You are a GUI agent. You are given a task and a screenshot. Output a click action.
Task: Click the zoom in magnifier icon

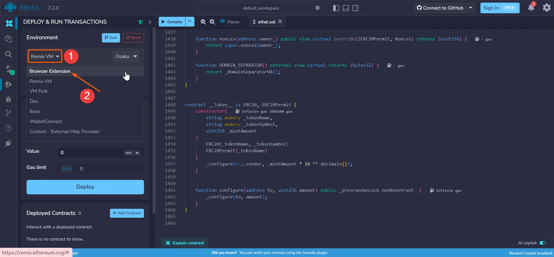[x=212, y=22]
